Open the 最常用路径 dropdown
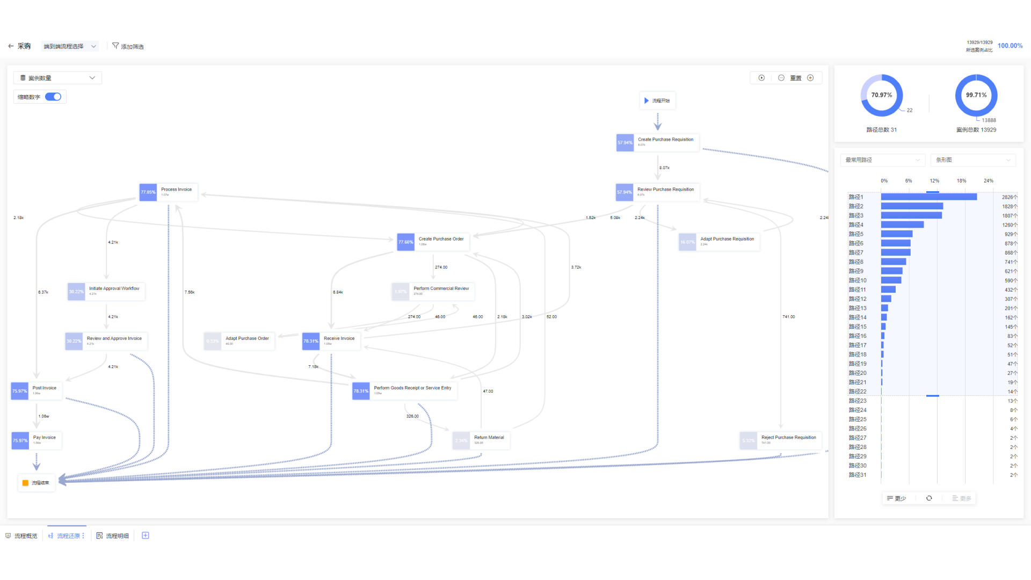The width and height of the screenshot is (1031, 580). 882,160
